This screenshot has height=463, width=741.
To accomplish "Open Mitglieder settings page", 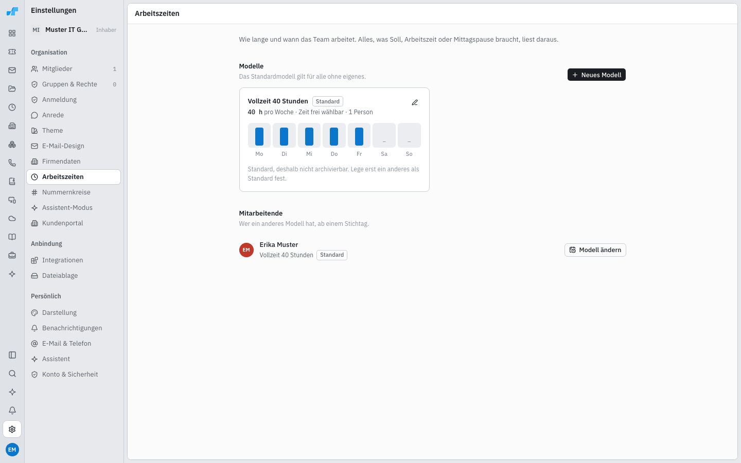I will pos(74,69).
